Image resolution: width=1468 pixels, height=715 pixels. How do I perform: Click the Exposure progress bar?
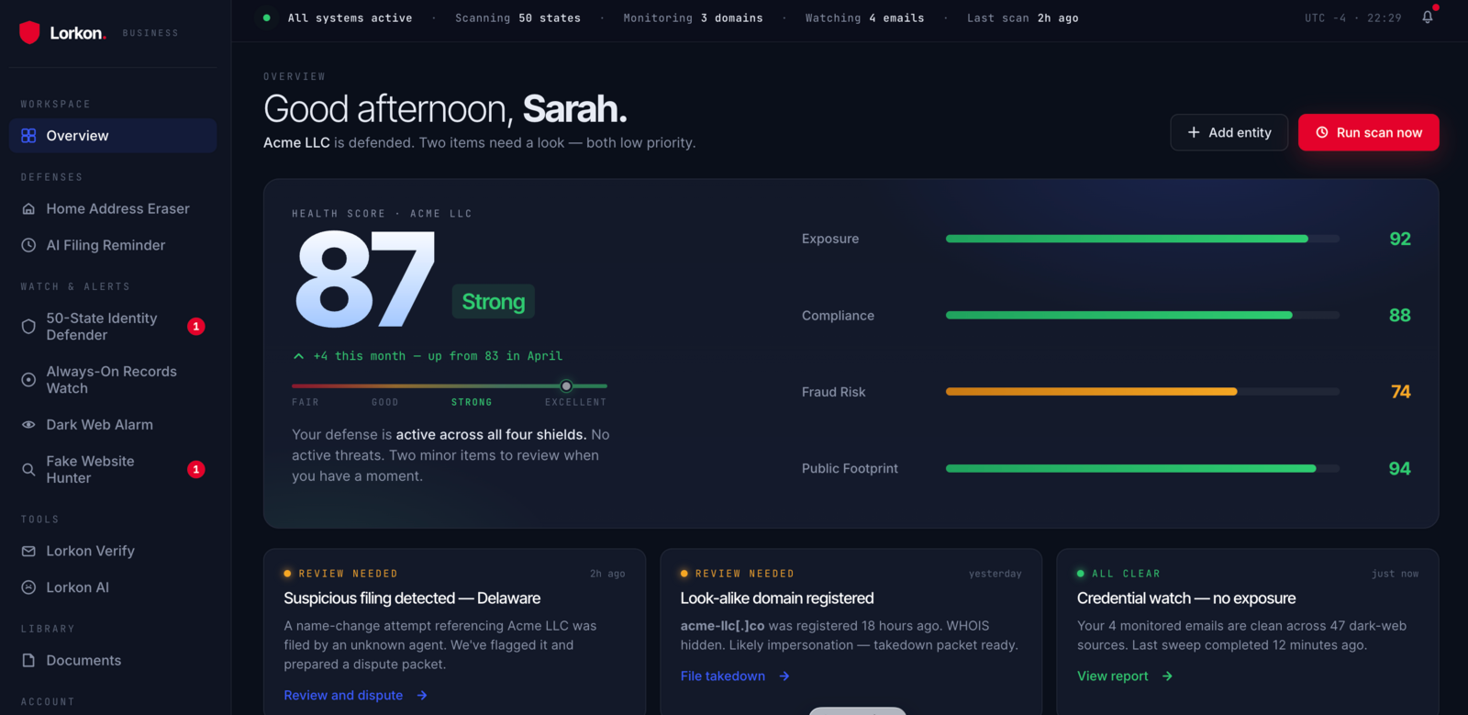click(1142, 239)
